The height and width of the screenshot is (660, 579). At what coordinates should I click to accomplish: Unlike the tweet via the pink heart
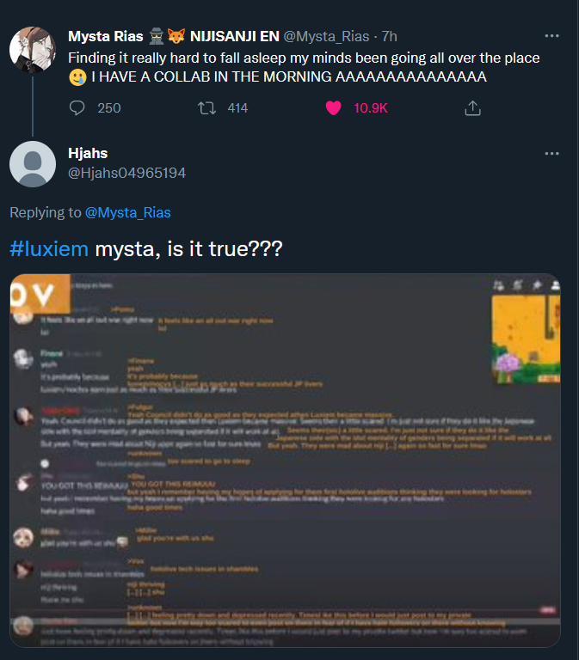(x=333, y=108)
